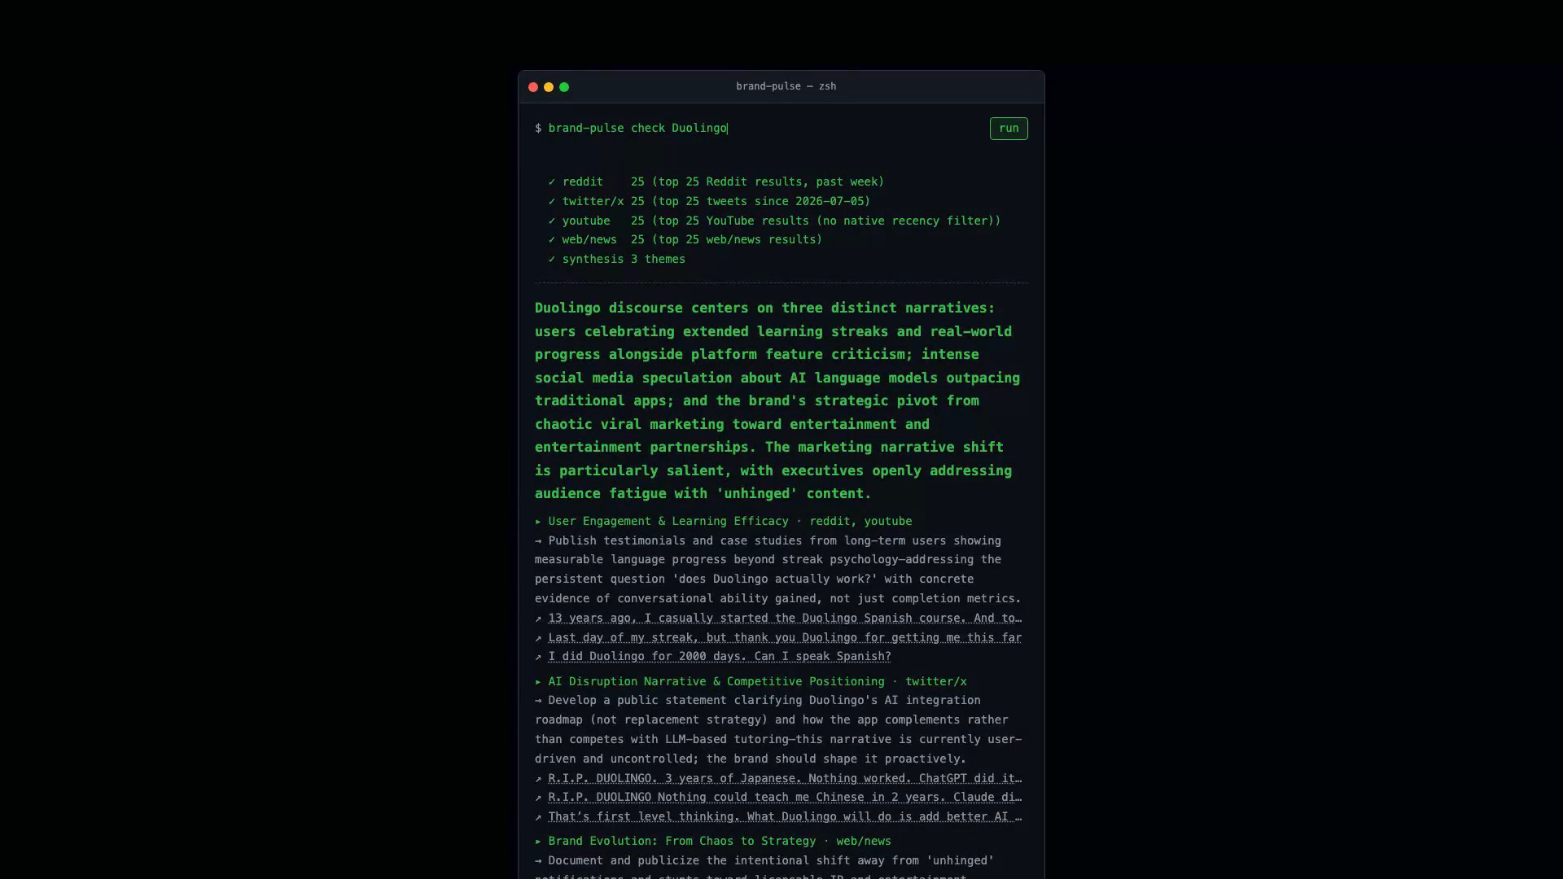Click the command input field with Duolingo
The width and height of the screenshot is (1563, 879).
point(764,129)
